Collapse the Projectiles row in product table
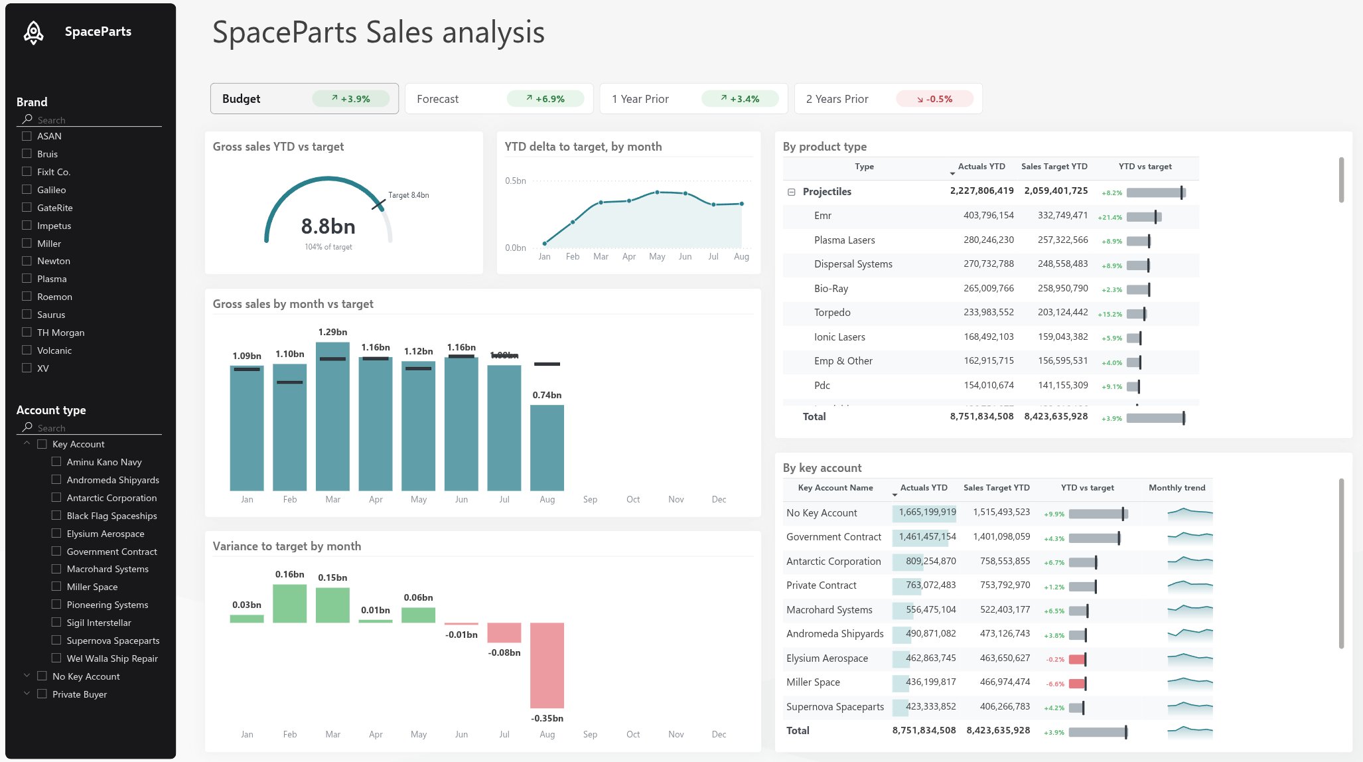 coord(791,192)
